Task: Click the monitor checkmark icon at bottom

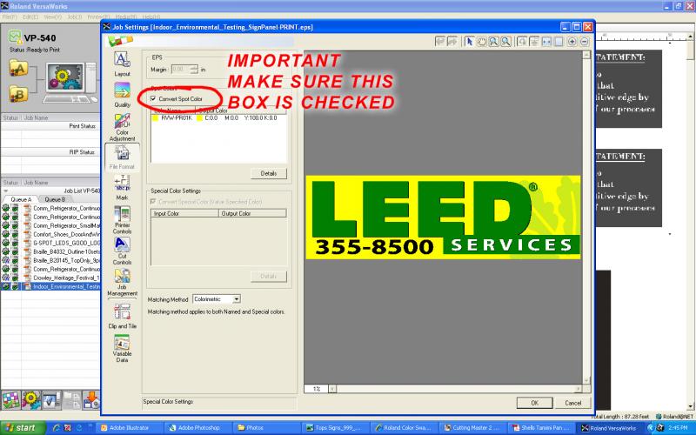Action: 51,400
